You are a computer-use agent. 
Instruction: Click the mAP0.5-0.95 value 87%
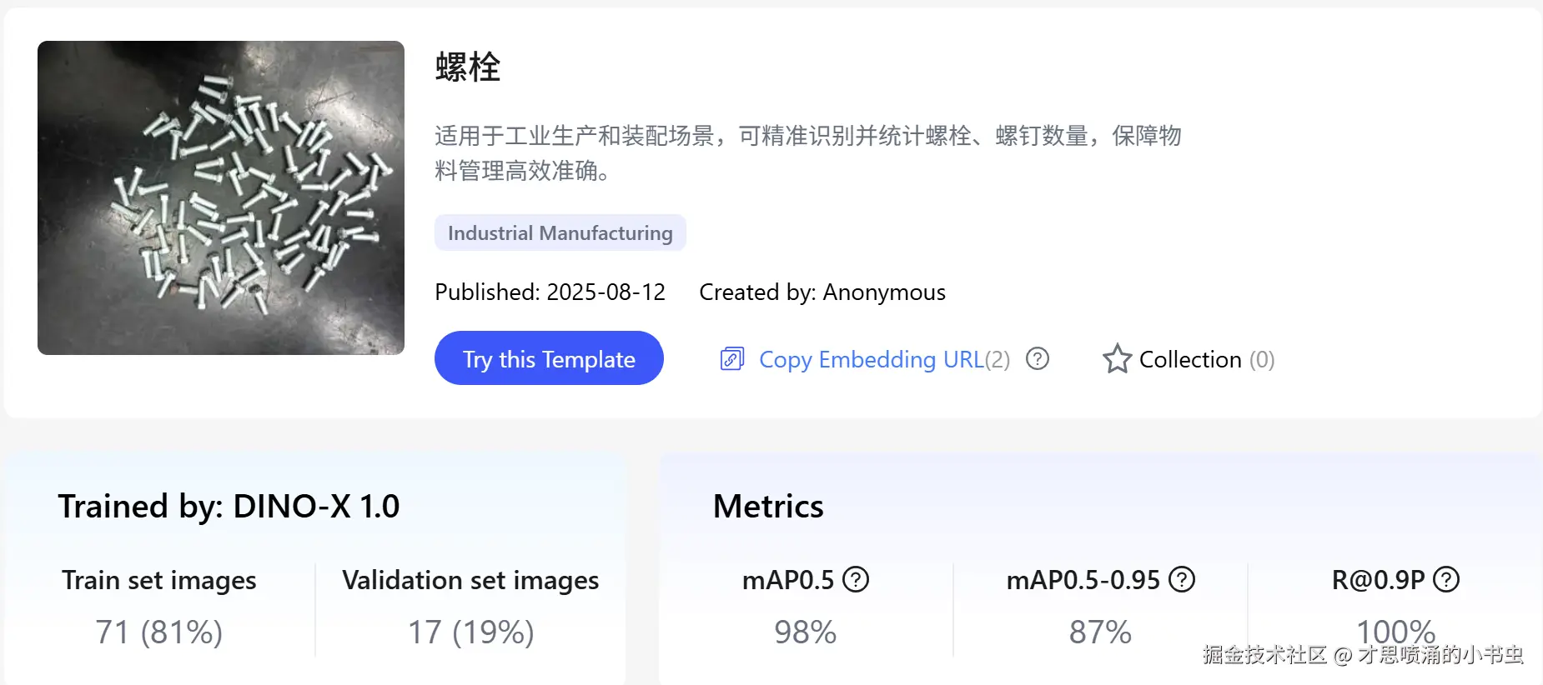1100,632
